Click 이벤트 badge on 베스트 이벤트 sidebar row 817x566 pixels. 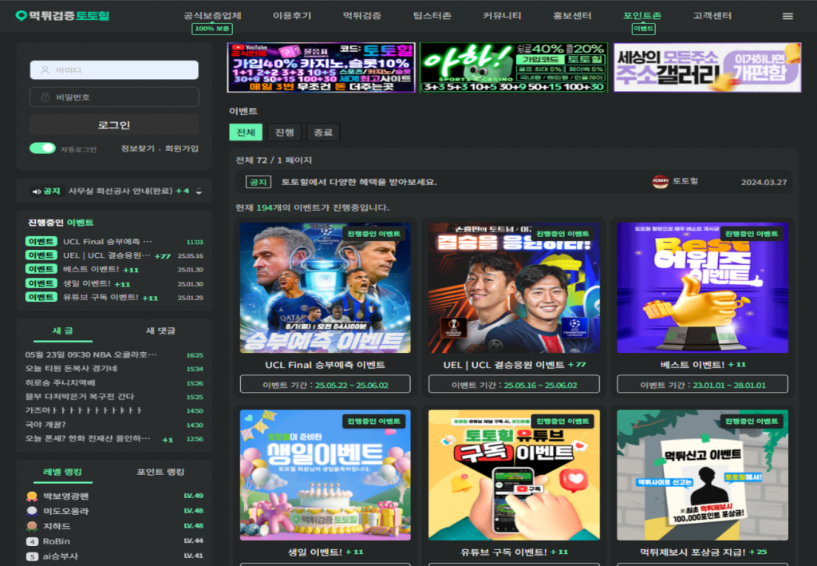41,269
